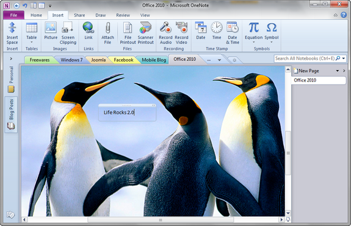Expand the notebook navigation bar
This screenshot has width=351, height=226.
click(11, 58)
